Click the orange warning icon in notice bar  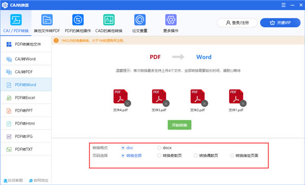56,41
